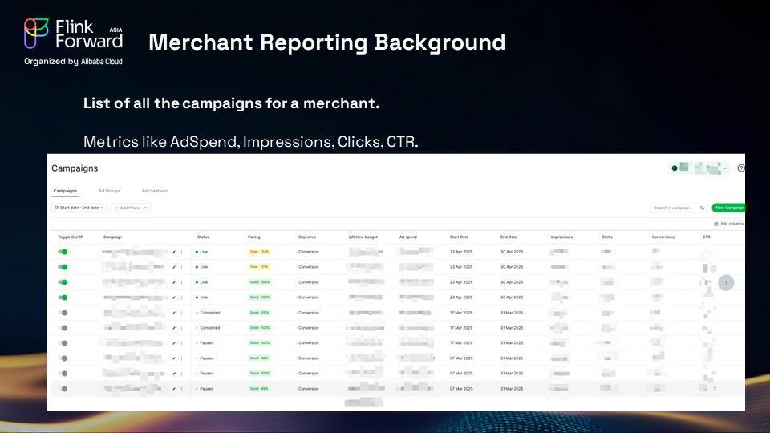Open three-dot menu for Over 134% campaign
The width and height of the screenshot is (770, 433).
pos(182,252)
